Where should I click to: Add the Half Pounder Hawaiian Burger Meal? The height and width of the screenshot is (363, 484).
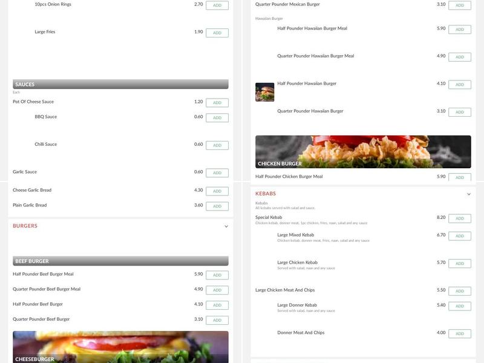460,28
